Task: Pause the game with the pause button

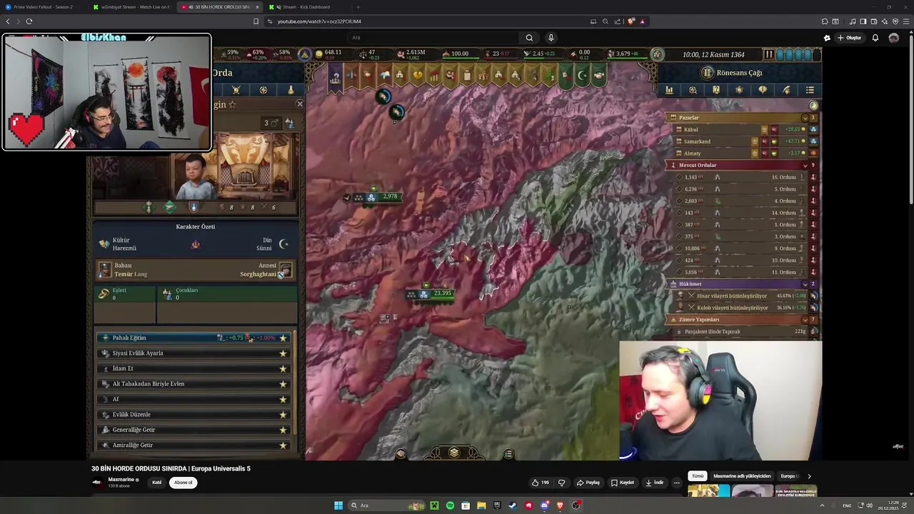Action: point(769,54)
